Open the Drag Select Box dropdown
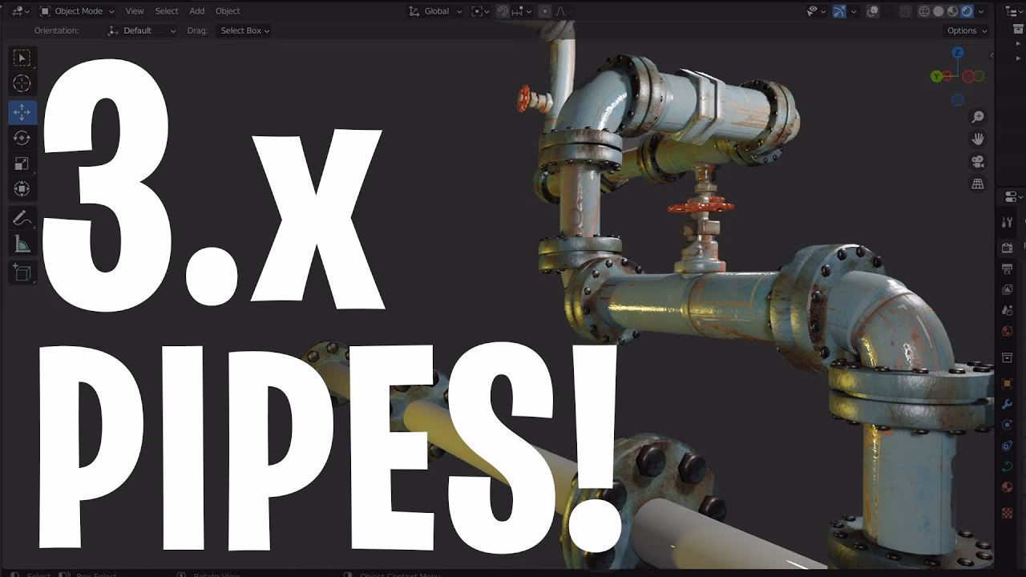This screenshot has height=577, width=1026. coord(244,30)
